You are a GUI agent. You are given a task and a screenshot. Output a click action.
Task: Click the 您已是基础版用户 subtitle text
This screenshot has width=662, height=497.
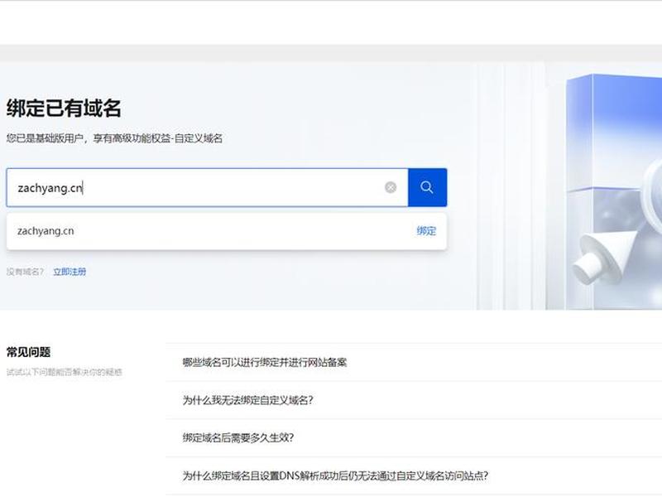point(114,138)
